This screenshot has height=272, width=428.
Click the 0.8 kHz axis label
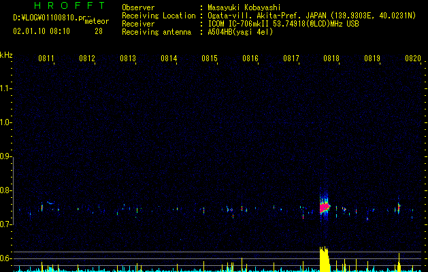[x=5, y=190]
